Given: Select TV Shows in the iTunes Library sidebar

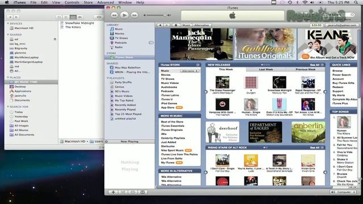Looking at the screenshot, I should [121, 38].
